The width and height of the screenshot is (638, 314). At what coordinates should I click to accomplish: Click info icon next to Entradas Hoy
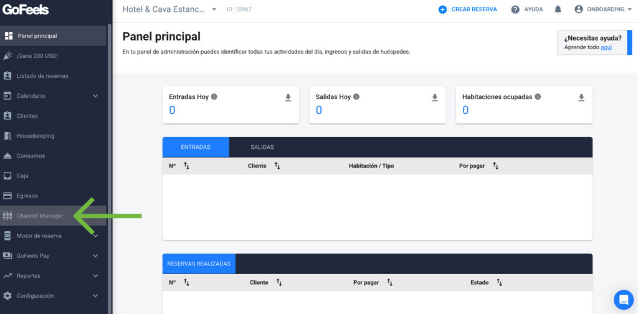(x=214, y=97)
